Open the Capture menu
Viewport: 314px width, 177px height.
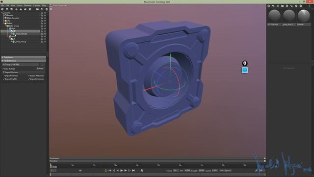coord(37,5)
